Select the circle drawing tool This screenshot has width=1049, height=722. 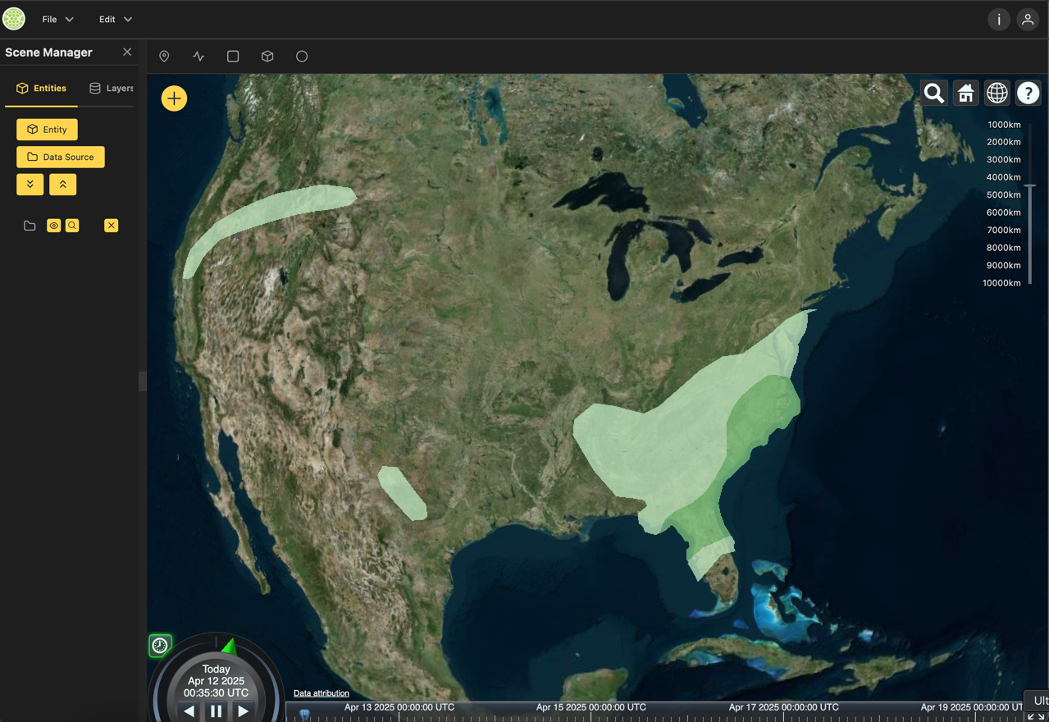(x=302, y=57)
